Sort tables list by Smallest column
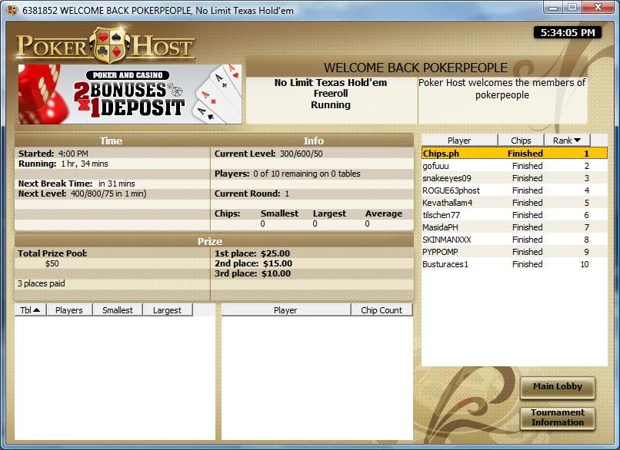Viewport: 620px width, 450px height. [x=118, y=310]
